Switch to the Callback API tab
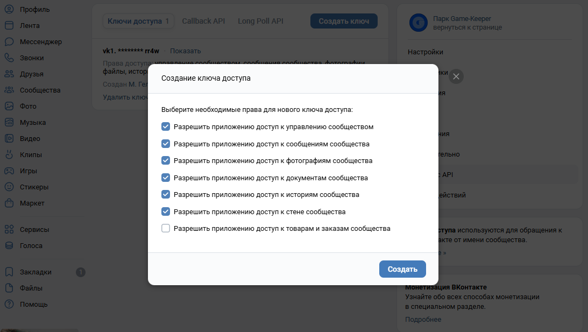The width and height of the screenshot is (588, 332). click(x=203, y=21)
